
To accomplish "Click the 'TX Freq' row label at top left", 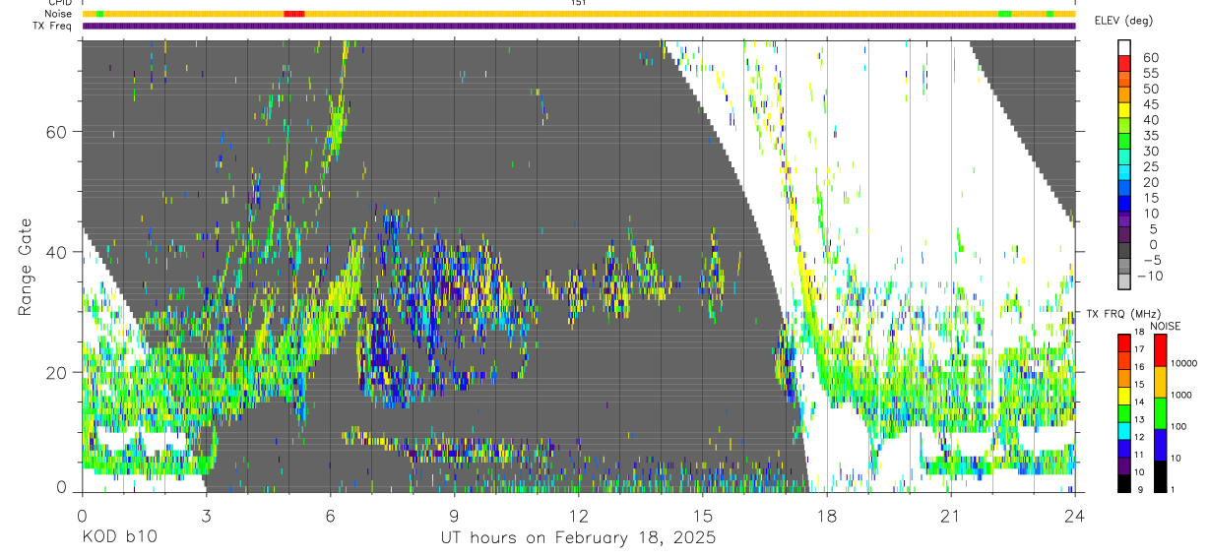I will (x=52, y=26).
